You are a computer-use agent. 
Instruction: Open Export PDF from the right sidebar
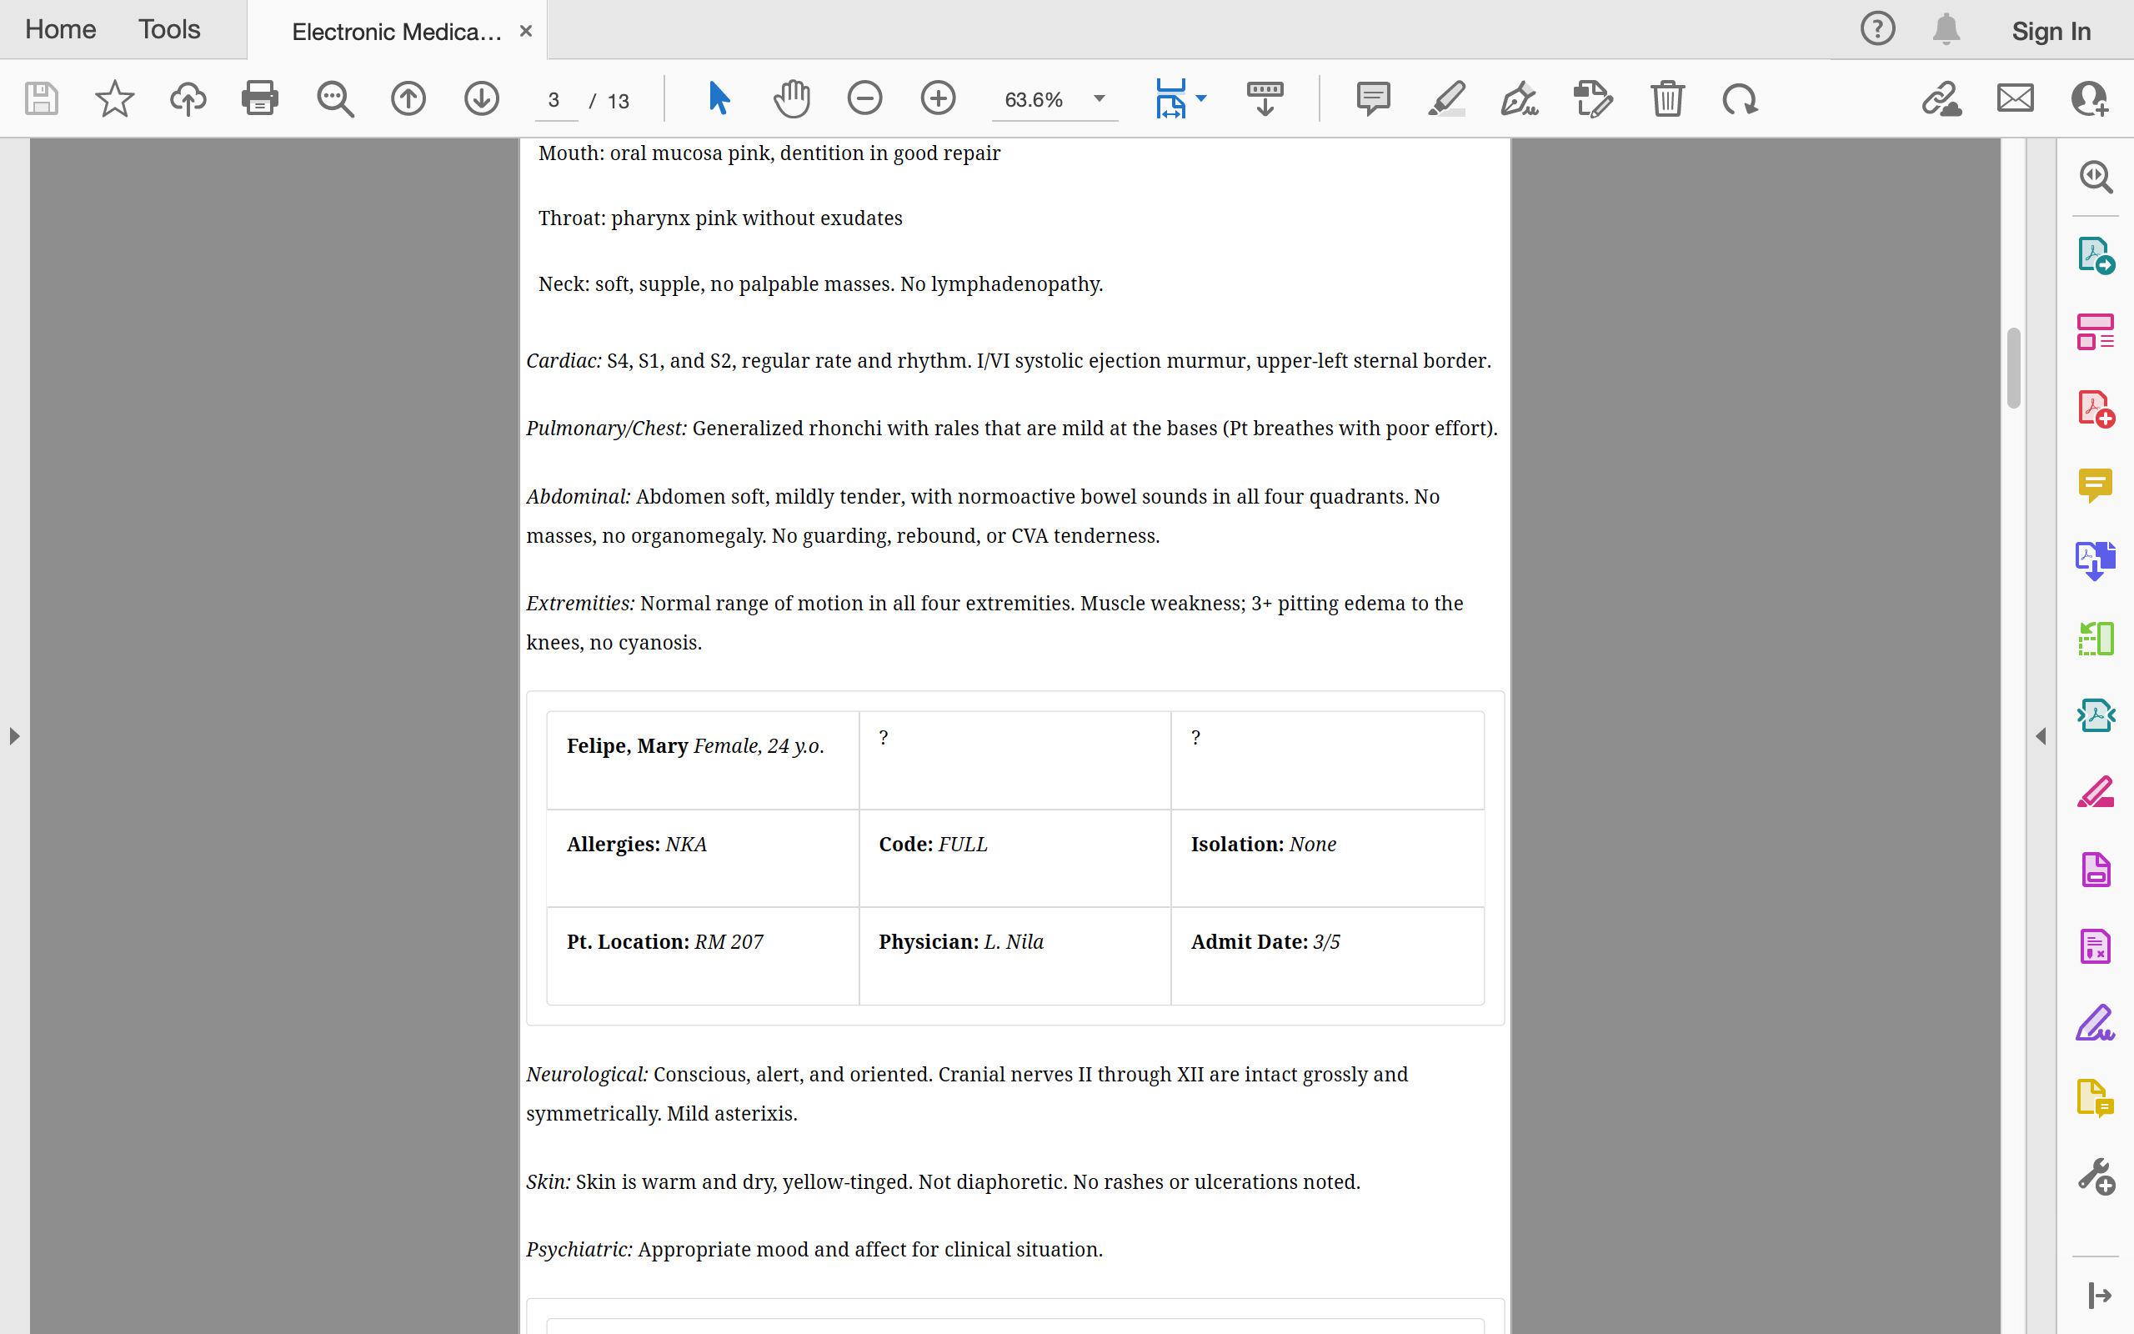pyautogui.click(x=2096, y=254)
